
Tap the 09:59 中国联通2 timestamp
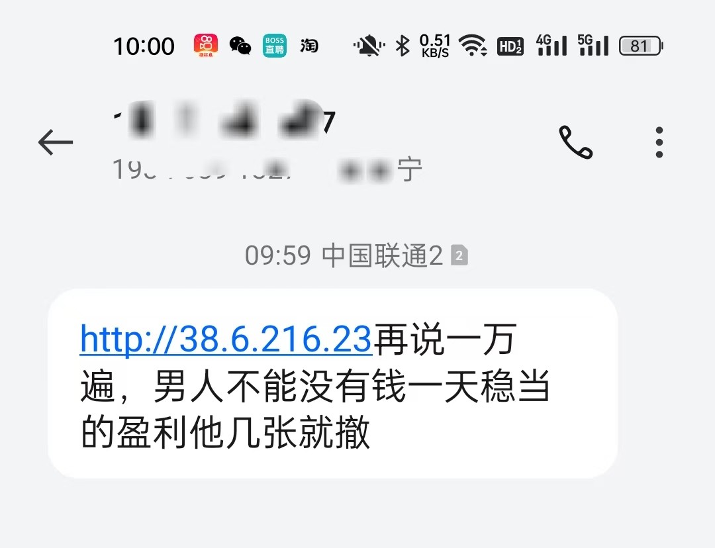tap(344, 255)
